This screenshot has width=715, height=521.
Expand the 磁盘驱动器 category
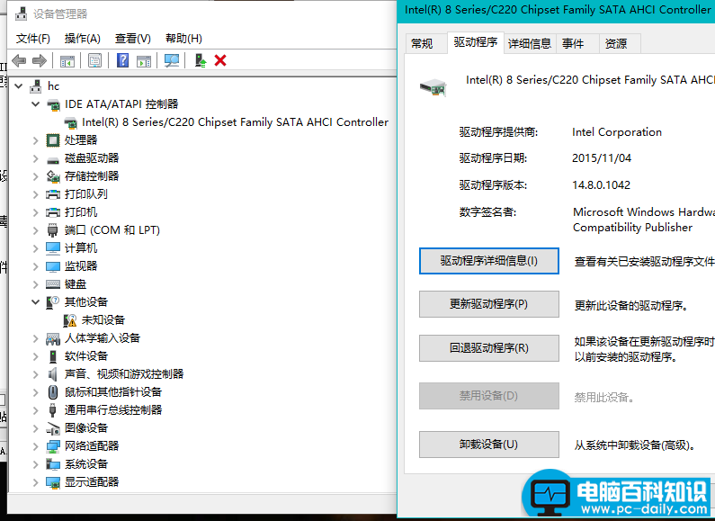point(36,158)
